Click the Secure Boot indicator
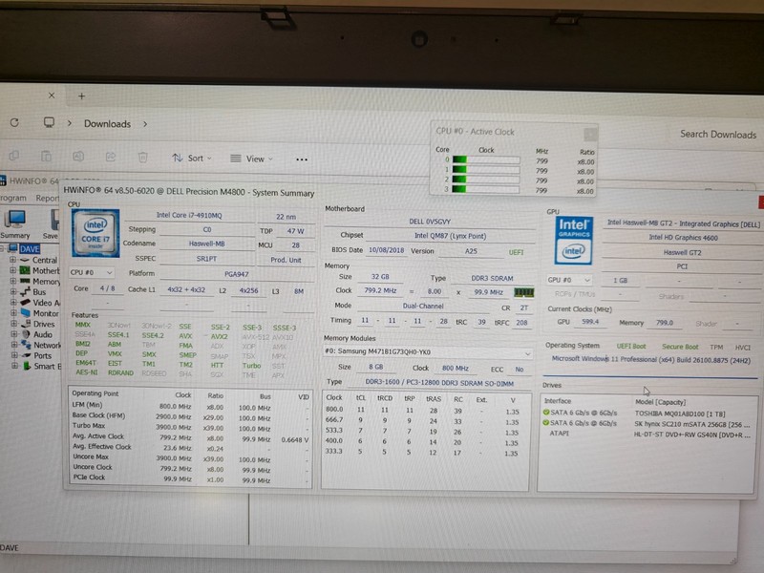 pos(680,347)
